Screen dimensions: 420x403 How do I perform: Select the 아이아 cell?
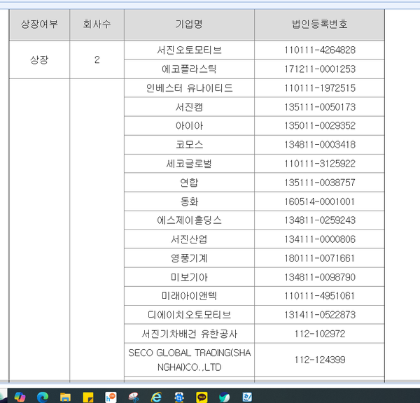[189, 126]
